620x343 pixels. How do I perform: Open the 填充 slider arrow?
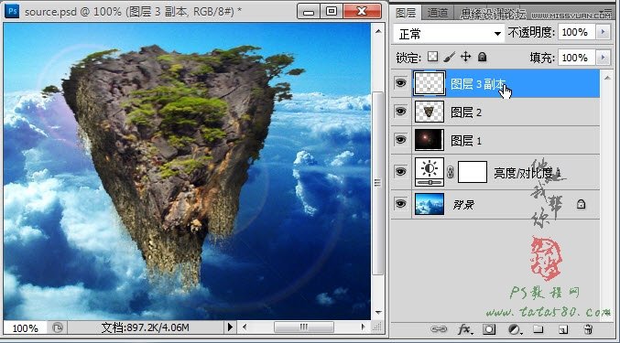603,58
